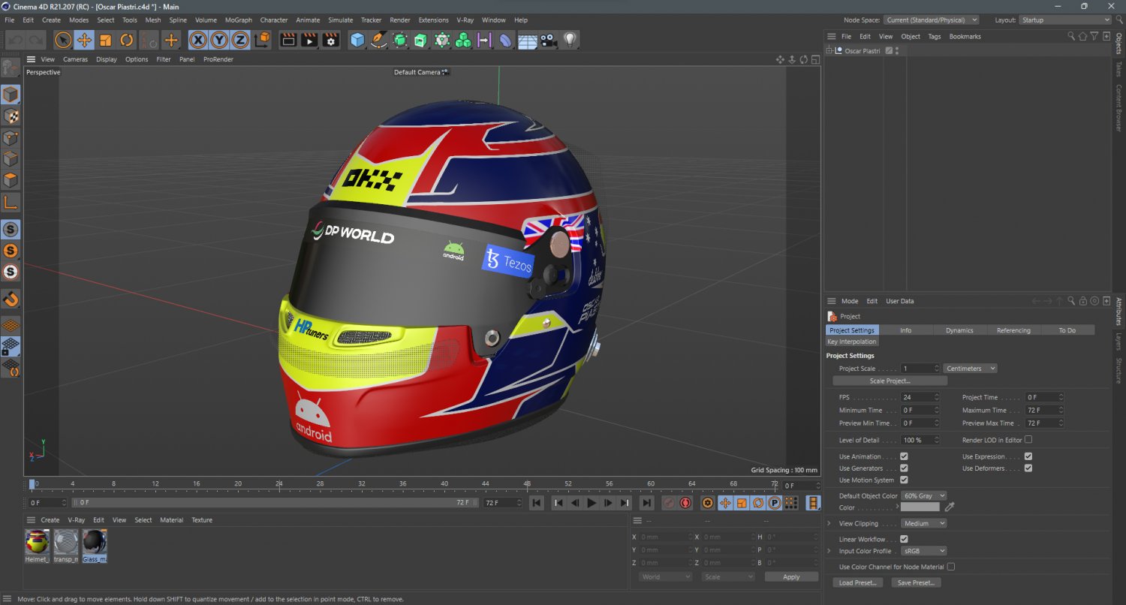Play the animation forward
This screenshot has height=605, width=1126.
point(592,503)
